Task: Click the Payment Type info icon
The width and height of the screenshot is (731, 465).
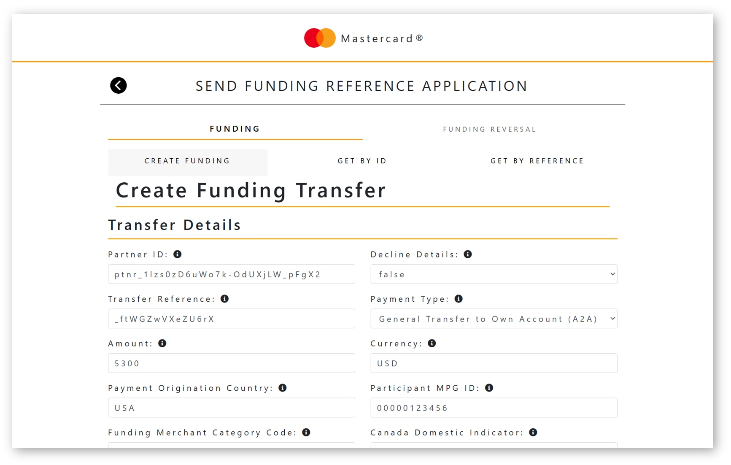Action: 459,299
